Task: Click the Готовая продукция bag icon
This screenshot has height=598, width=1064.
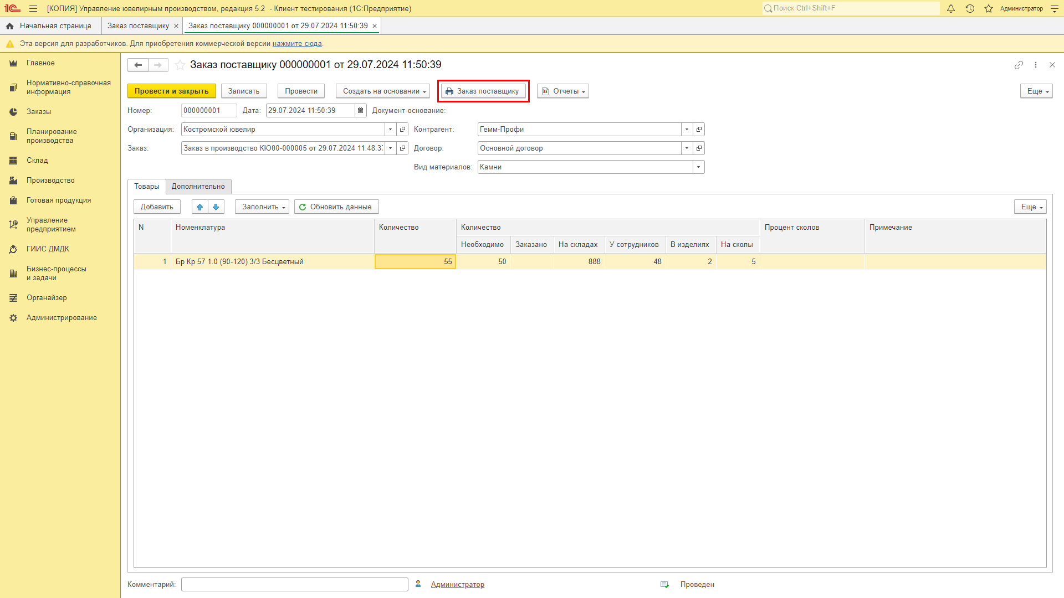Action: tap(13, 200)
